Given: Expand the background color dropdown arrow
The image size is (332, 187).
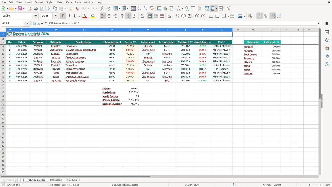Looking at the screenshot, I should point(97,16).
